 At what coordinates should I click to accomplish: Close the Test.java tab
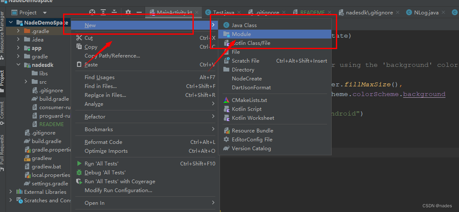239,12
